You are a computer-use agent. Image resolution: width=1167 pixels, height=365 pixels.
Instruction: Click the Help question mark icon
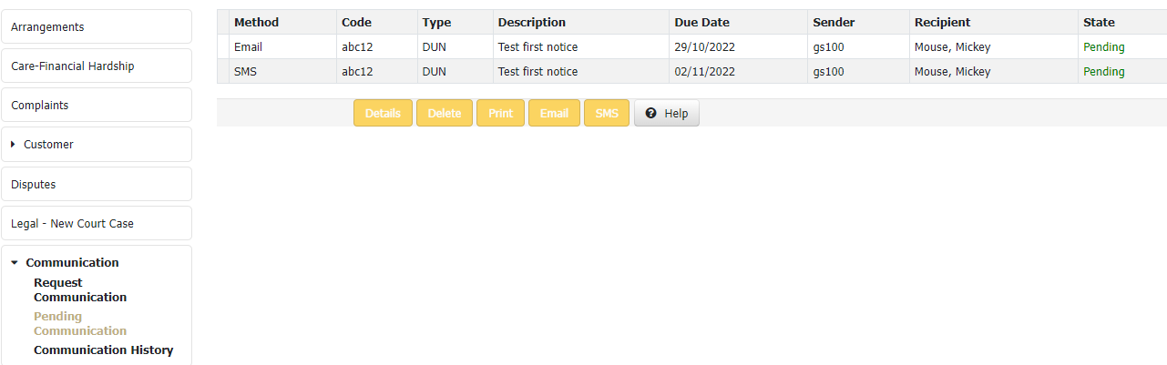[x=650, y=113]
